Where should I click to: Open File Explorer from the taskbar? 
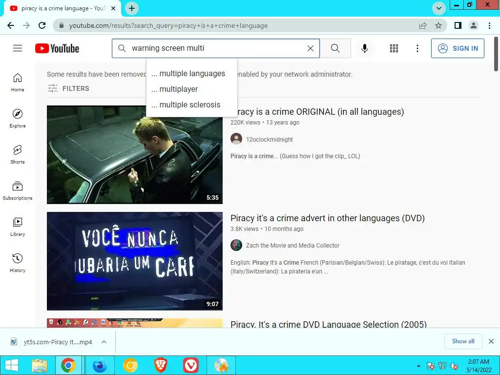coord(39,365)
